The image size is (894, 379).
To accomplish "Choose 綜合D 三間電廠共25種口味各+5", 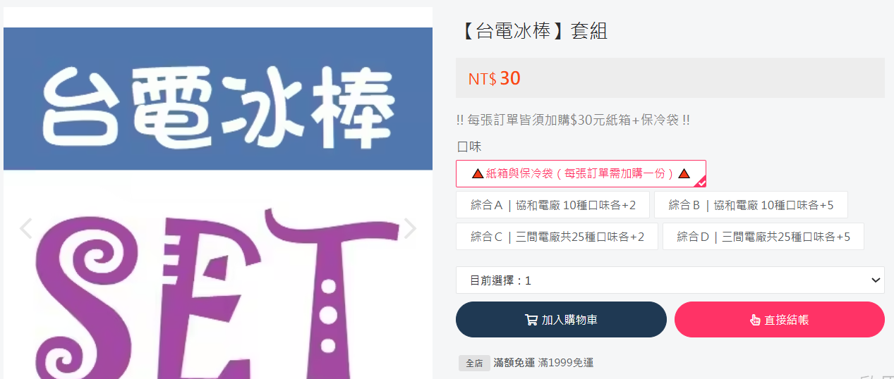I will tap(763, 237).
